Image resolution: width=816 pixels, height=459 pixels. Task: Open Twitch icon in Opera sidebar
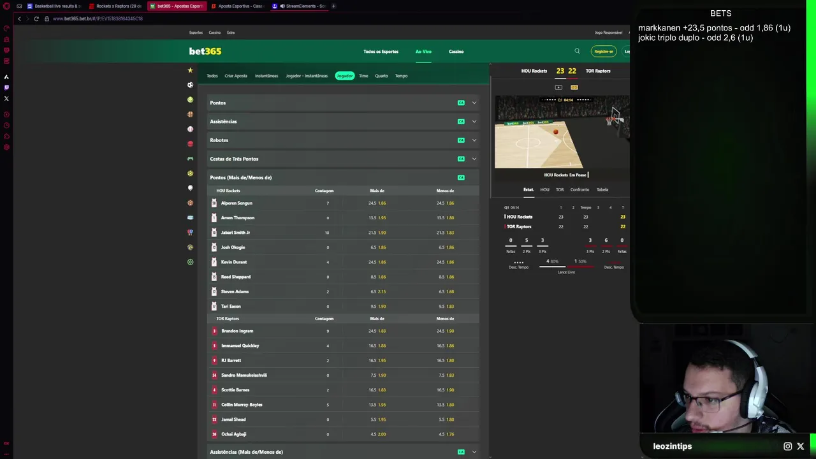pos(6,87)
